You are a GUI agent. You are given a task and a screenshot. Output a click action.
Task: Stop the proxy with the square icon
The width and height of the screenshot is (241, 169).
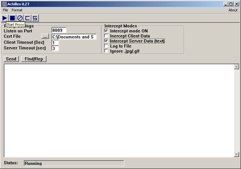(x=12, y=18)
